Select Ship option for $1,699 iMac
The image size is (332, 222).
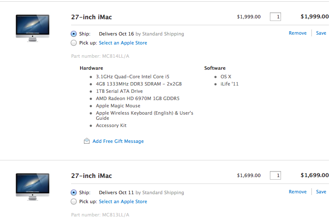(x=74, y=192)
